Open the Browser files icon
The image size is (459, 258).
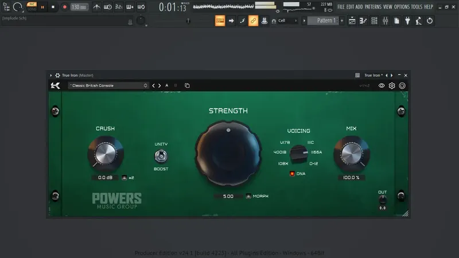(396, 21)
